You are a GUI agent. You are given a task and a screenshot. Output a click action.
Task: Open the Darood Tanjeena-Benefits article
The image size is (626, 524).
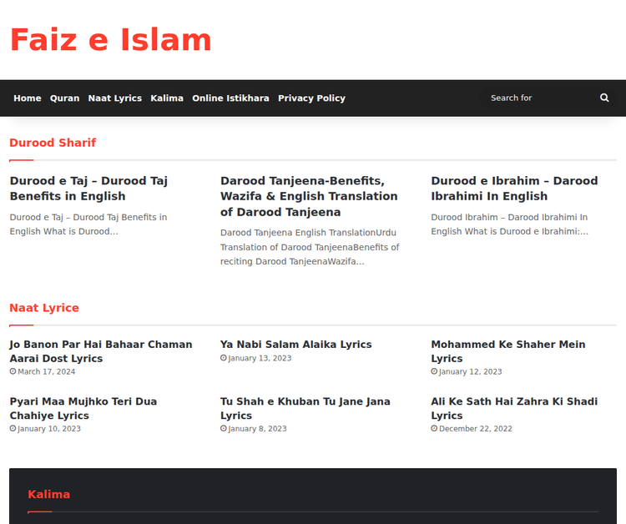pyautogui.click(x=309, y=196)
